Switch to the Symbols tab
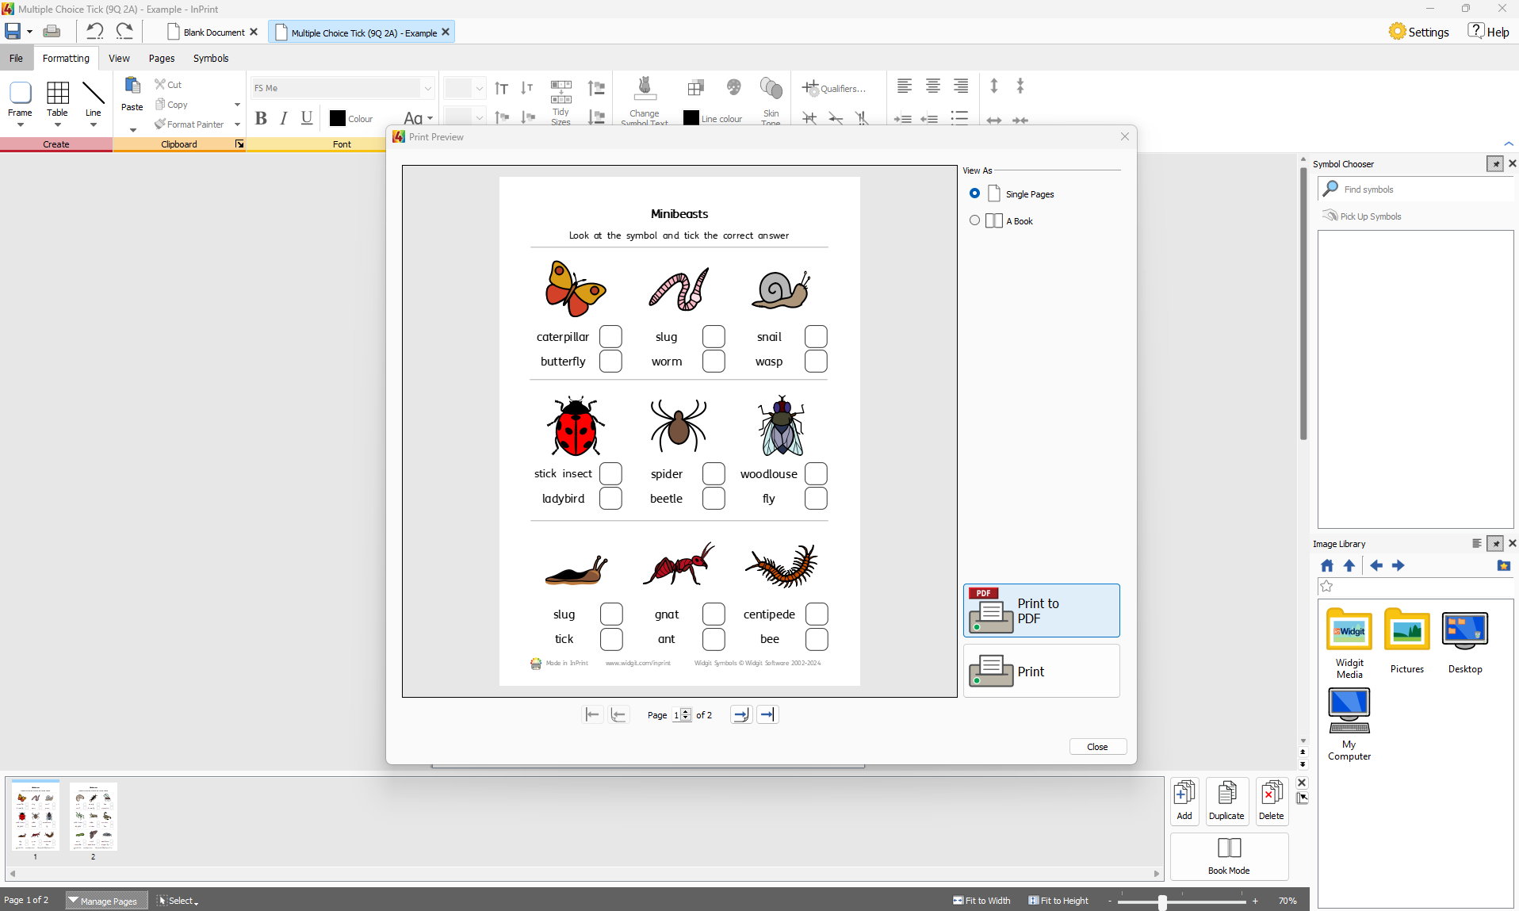Screen dimensions: 1519x911 [x=211, y=58]
